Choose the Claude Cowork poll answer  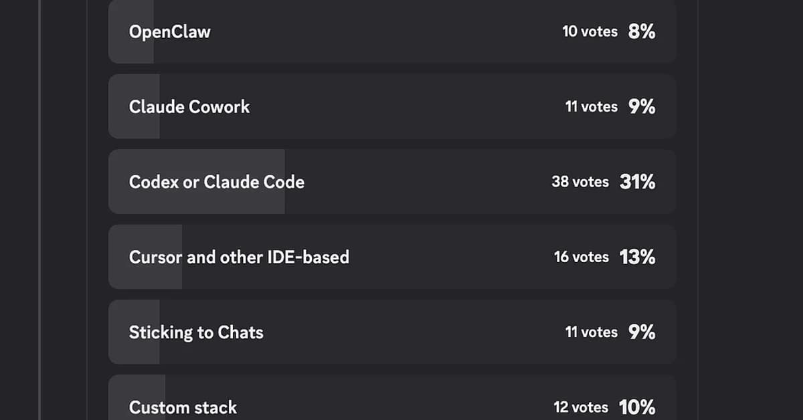[x=189, y=107]
